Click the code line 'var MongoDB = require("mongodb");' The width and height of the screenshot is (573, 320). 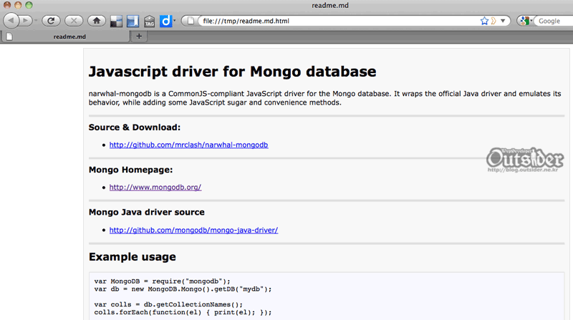point(163,281)
